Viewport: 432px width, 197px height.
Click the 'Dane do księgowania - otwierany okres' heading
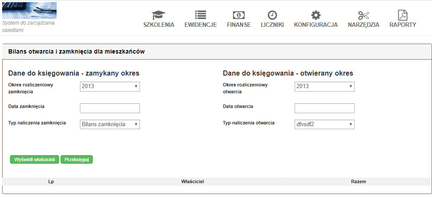point(288,73)
